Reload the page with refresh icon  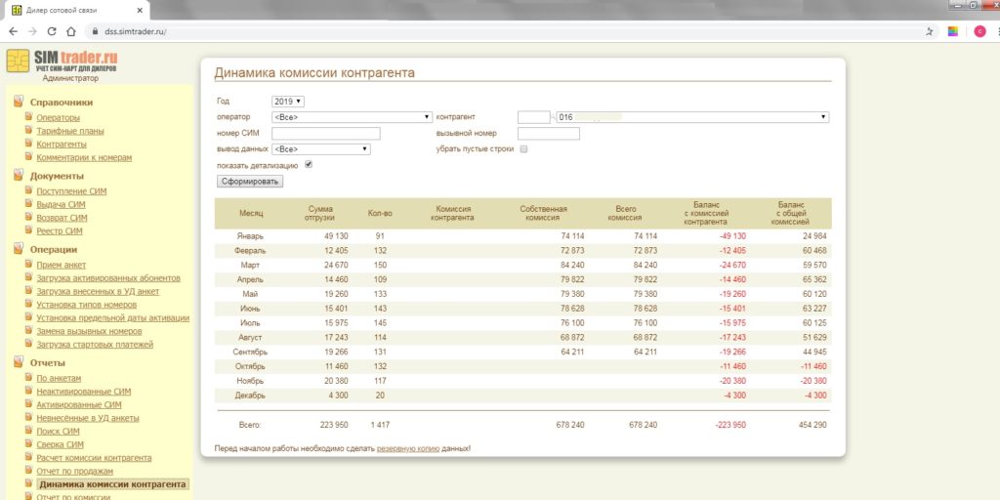pyautogui.click(x=52, y=31)
